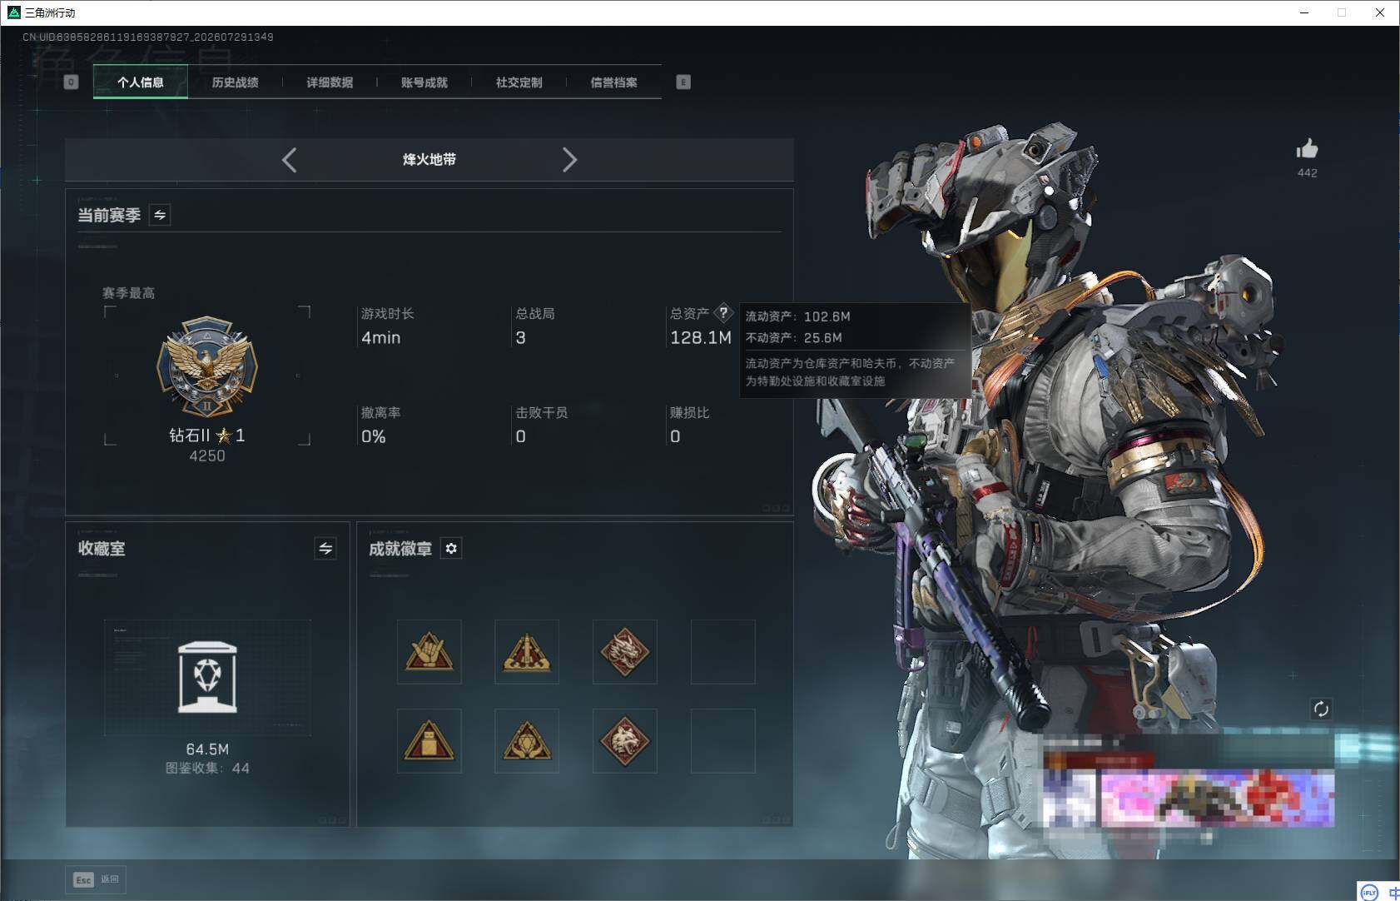Click the empty badge slot in the top row
1400x901 pixels.
click(723, 652)
